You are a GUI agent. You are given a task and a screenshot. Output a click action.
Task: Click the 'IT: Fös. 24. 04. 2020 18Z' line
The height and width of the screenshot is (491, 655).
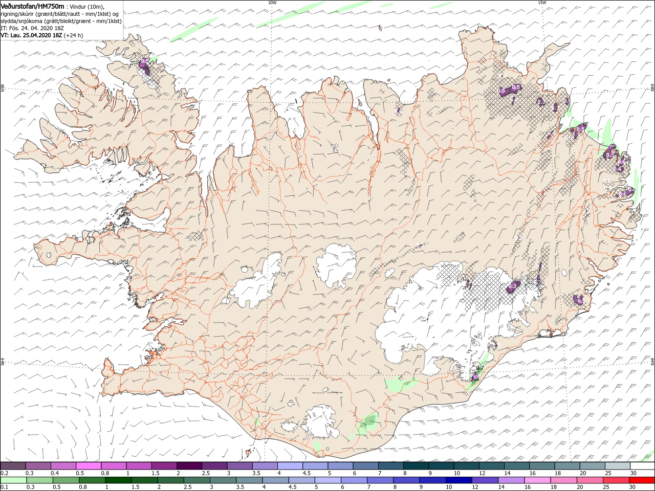click(32, 28)
